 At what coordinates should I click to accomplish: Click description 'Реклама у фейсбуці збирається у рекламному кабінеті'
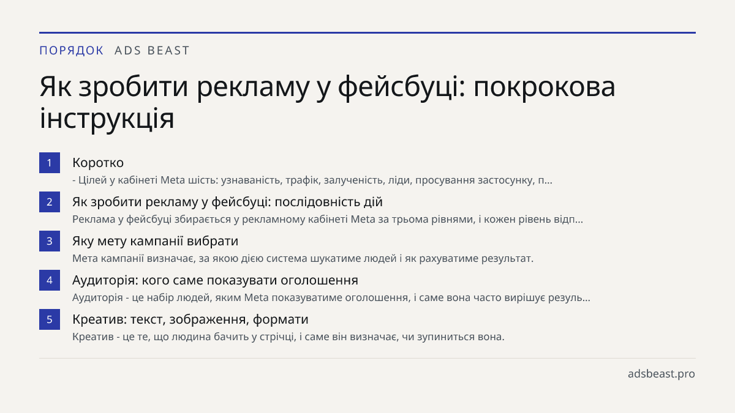coord(328,219)
